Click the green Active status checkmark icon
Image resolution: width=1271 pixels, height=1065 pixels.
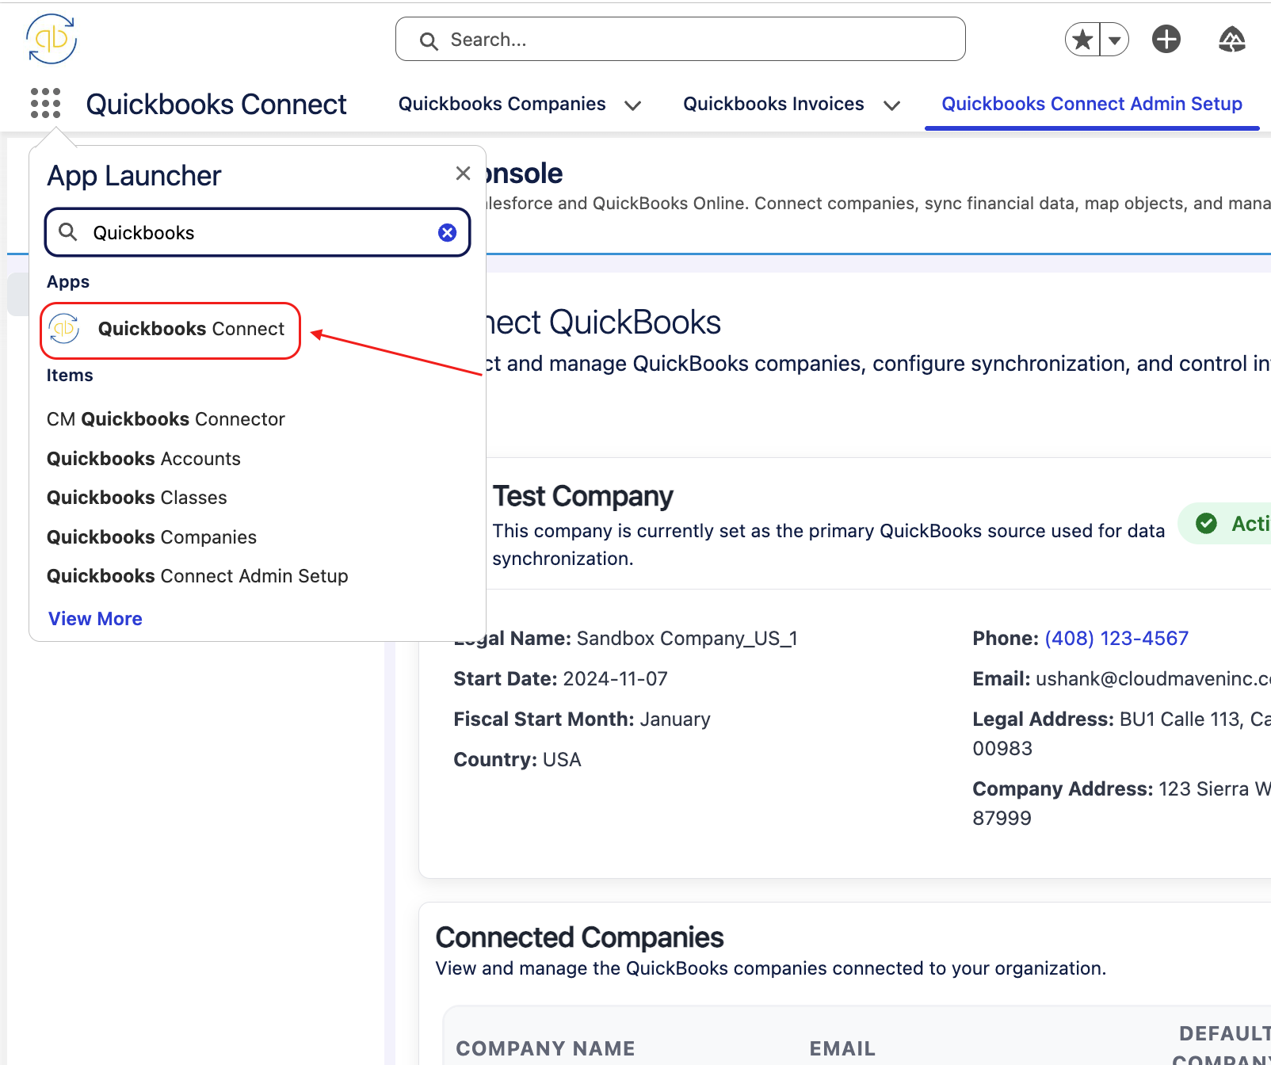pos(1206,523)
